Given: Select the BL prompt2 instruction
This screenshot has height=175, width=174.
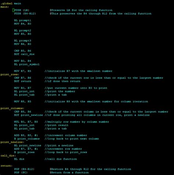Looking at the screenshot, I should click(22, 30).
